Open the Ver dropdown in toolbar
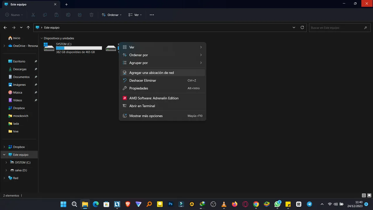The width and height of the screenshot is (373, 210). (135, 15)
